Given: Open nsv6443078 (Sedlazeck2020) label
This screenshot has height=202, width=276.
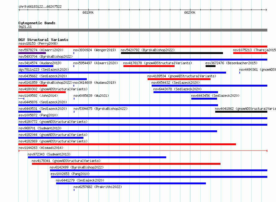Looking at the screenshot, I should click(177, 89).
